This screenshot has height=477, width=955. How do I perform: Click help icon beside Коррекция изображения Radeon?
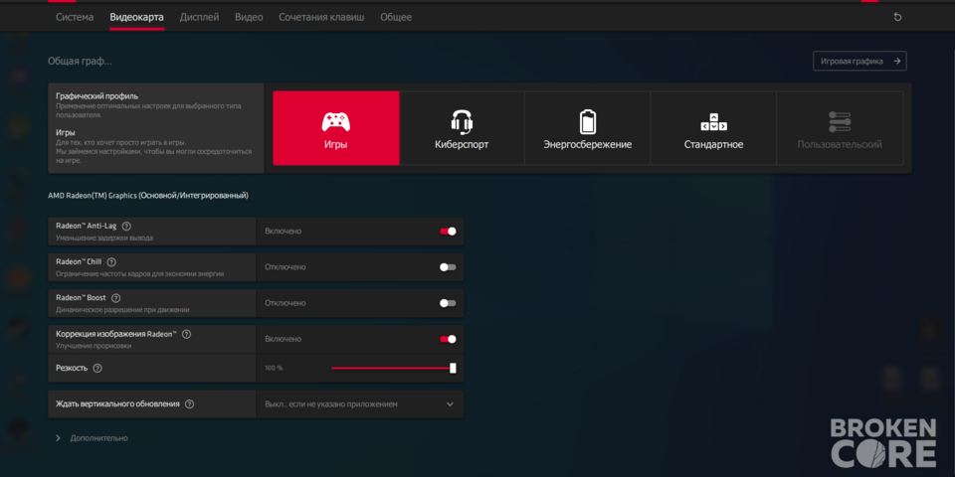186,334
